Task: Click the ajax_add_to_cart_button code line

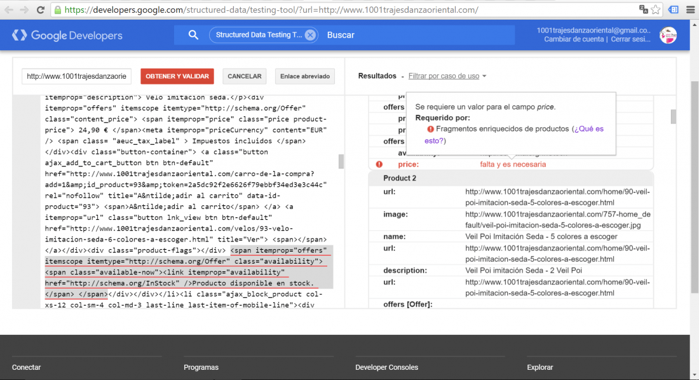Action: point(129,163)
